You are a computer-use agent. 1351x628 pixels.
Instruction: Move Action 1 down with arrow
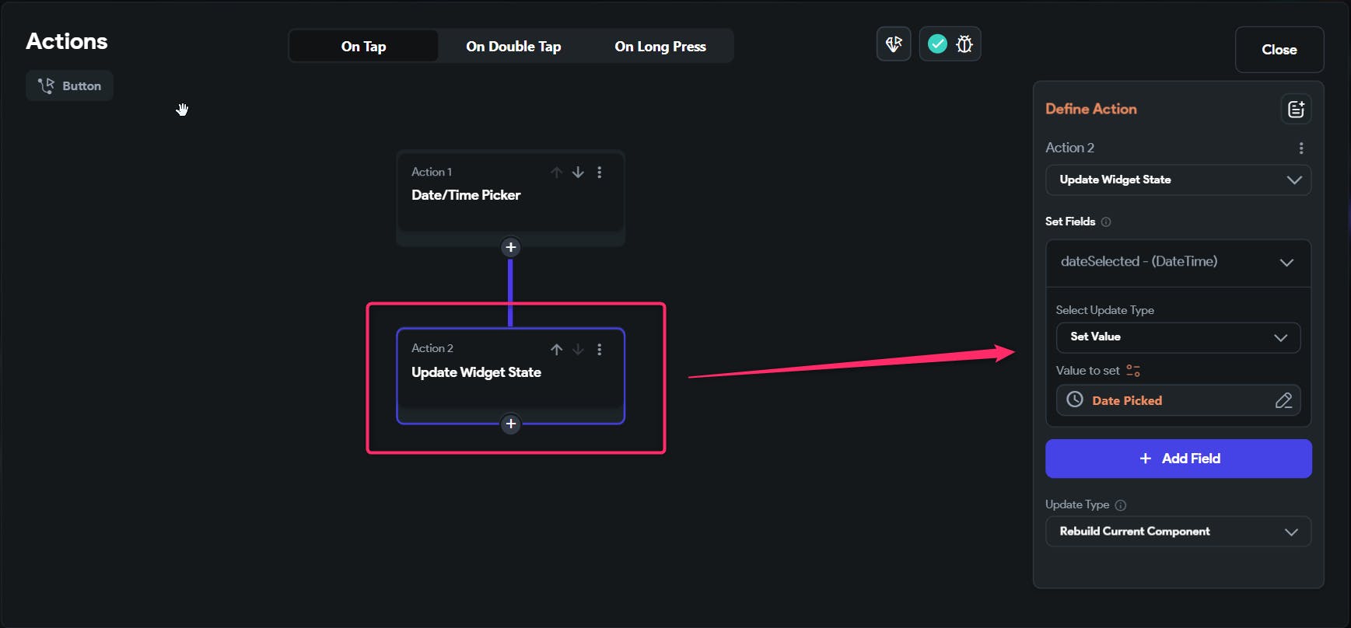click(x=578, y=173)
